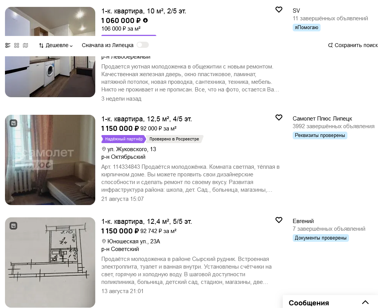Click the 'Проверено в Росреестре' badge
This screenshot has height=308, width=378.
174,139
